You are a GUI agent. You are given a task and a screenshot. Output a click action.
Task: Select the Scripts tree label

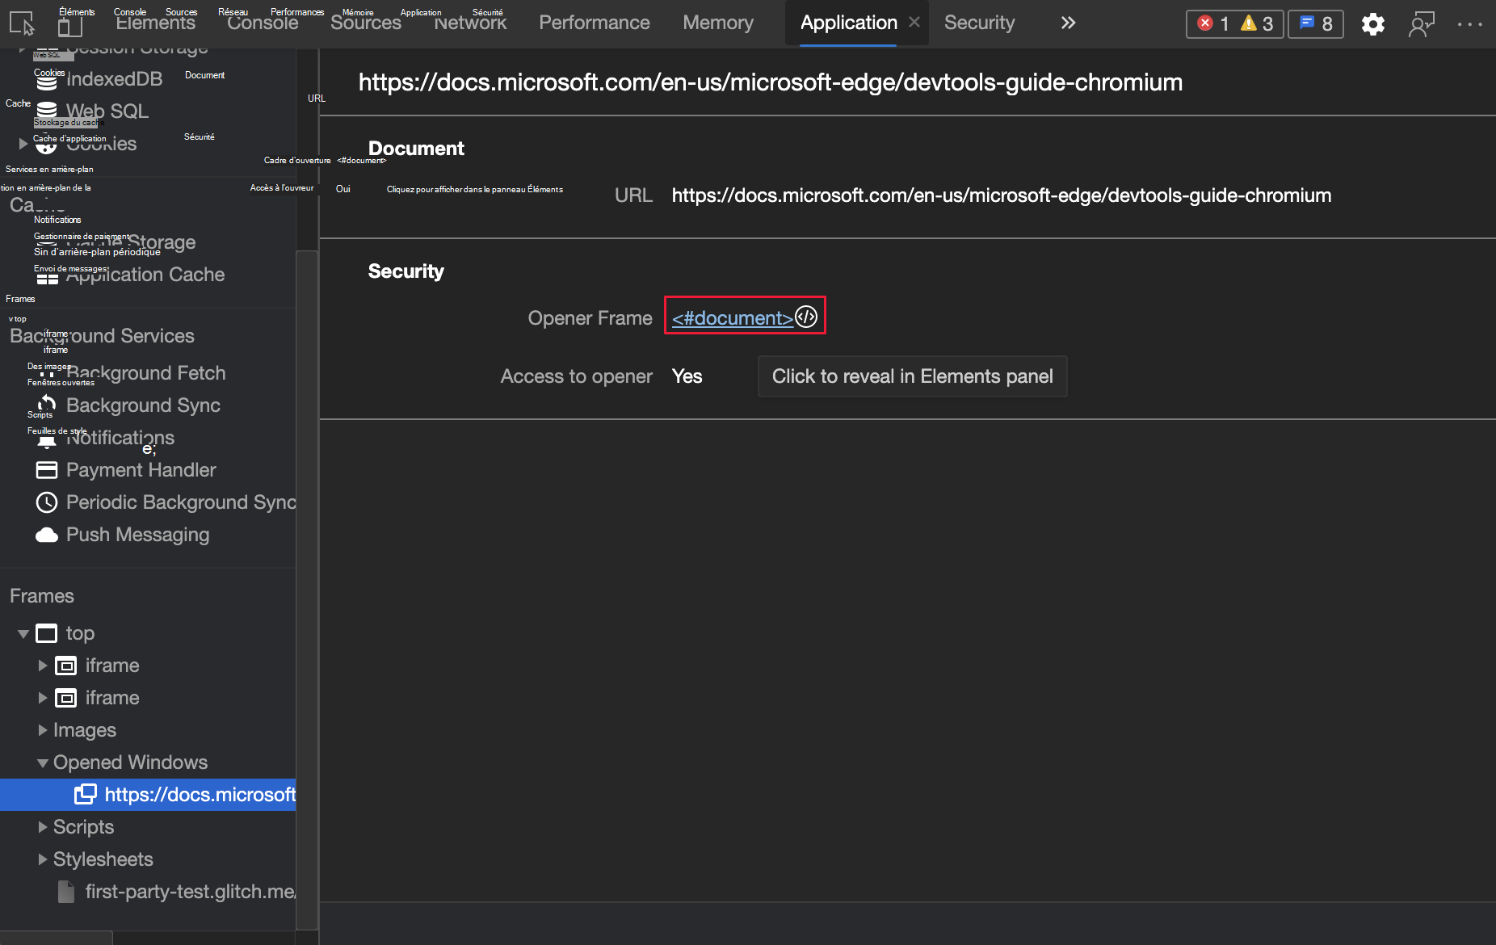[84, 827]
